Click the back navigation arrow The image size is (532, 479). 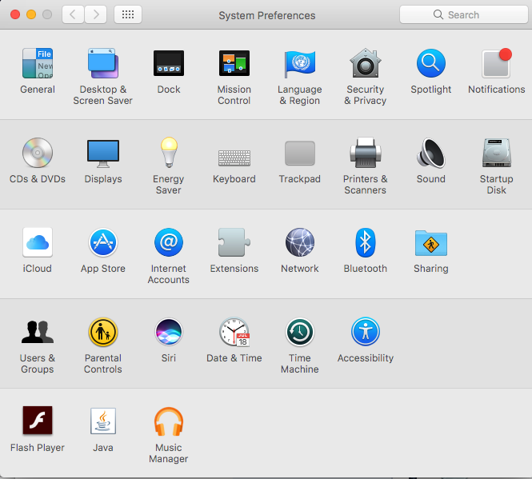73,14
